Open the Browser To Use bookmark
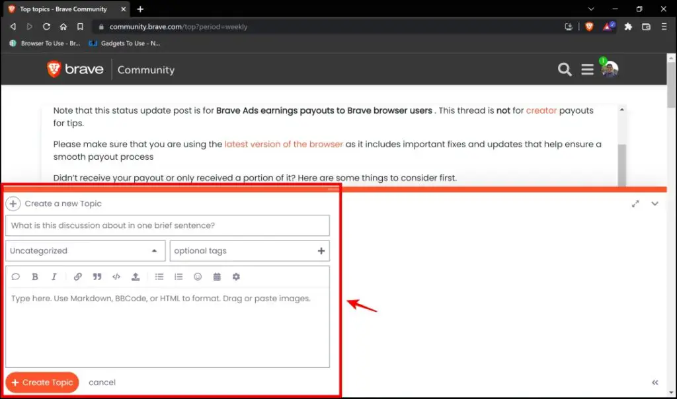 [45, 43]
